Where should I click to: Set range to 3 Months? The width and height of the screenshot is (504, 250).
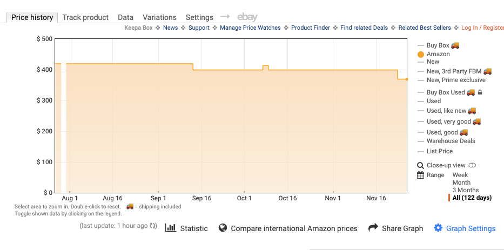tap(465, 190)
